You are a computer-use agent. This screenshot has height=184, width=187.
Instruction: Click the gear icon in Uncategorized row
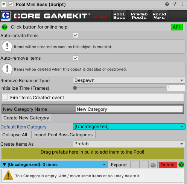pyautogui.click(x=153, y=165)
